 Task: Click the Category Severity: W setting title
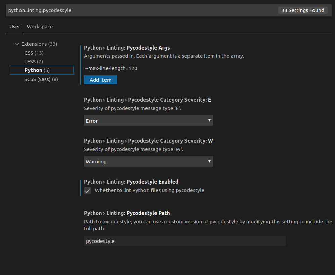click(148, 141)
